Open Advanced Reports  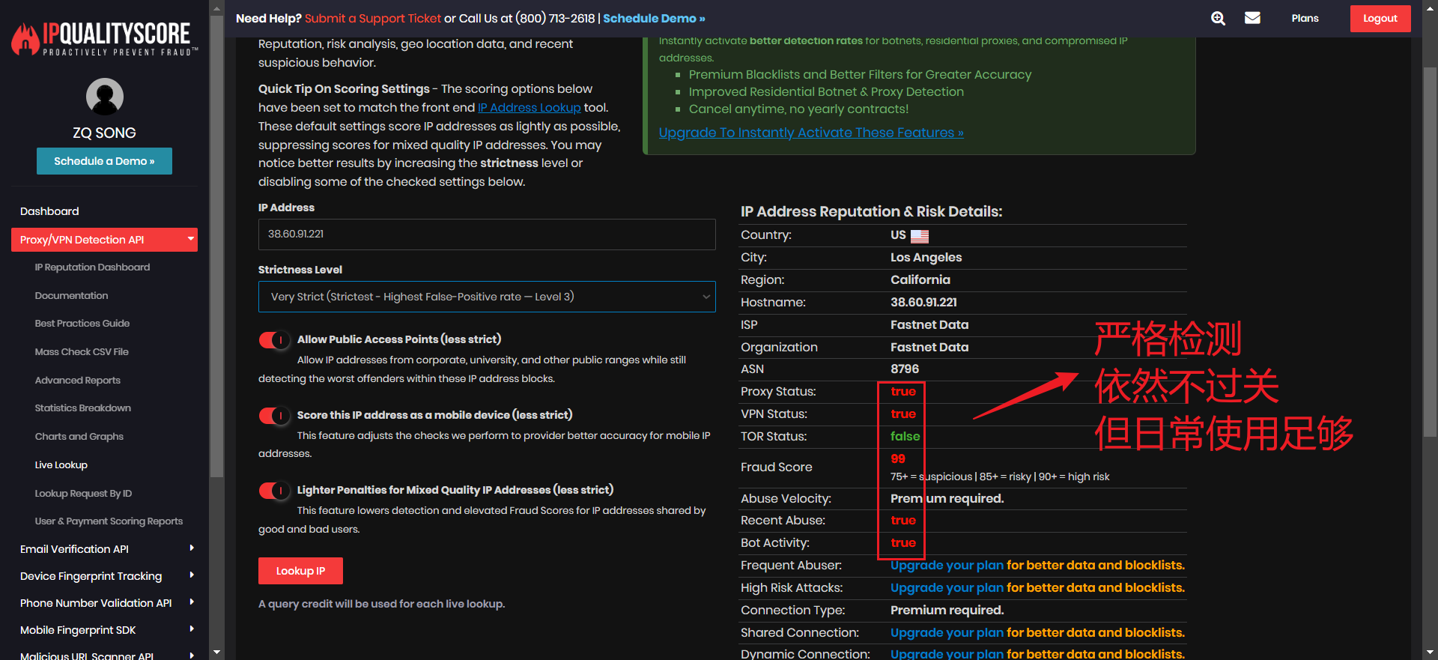pyautogui.click(x=77, y=381)
